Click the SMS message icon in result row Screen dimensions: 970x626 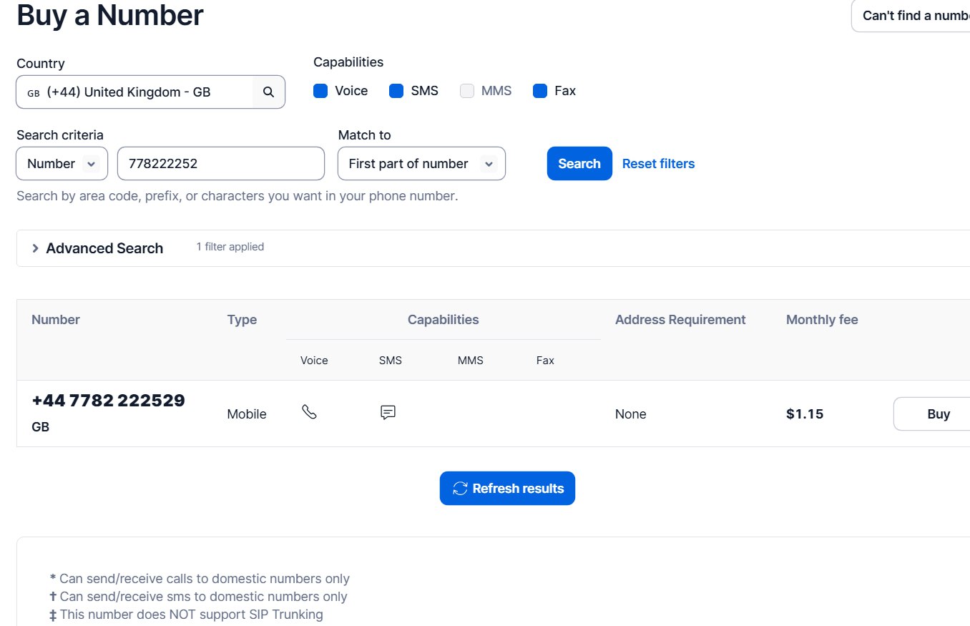pyautogui.click(x=388, y=412)
